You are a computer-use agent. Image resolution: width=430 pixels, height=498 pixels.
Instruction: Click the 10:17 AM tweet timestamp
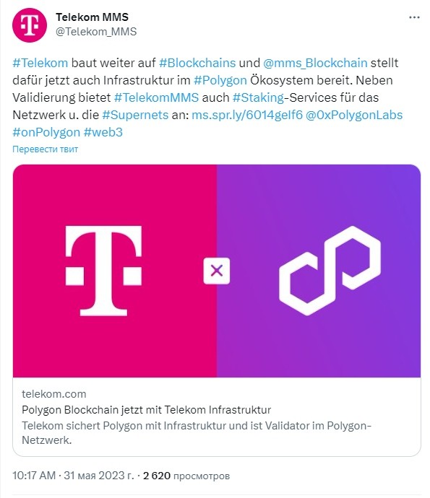[34, 476]
